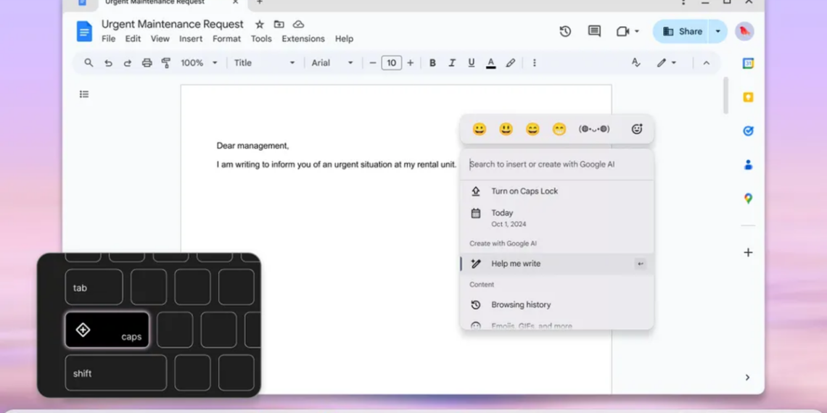Open the highlight color picker

[510, 63]
